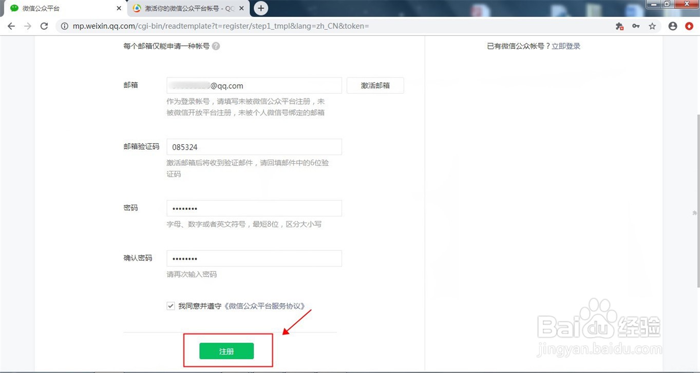
Task: Close the 激活你的微信公众平台帐号 tab
Action: [241, 8]
